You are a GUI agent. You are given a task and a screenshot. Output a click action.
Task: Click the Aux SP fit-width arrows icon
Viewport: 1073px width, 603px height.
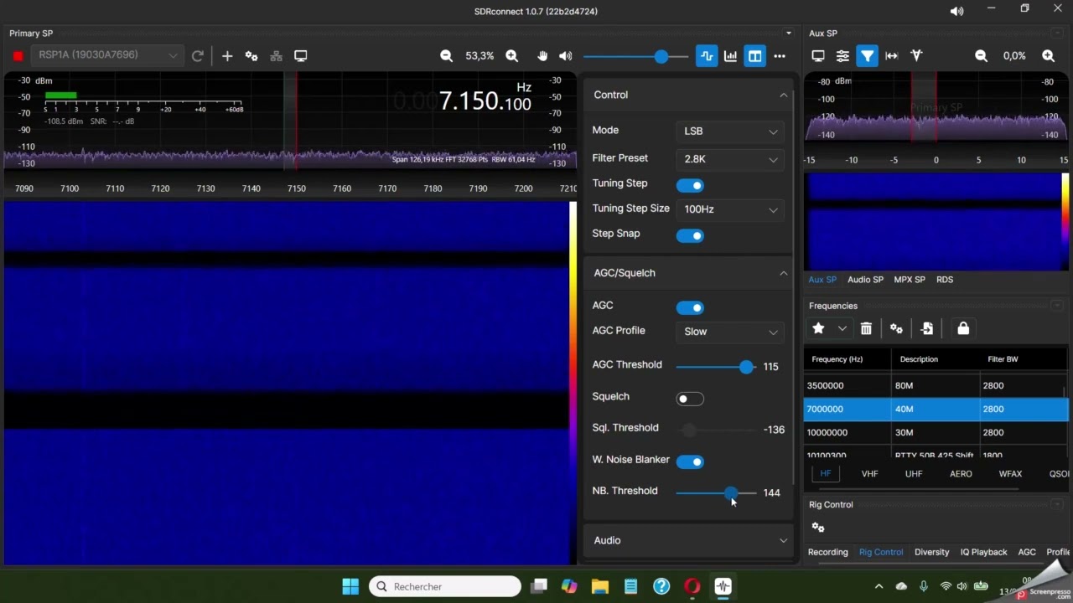pos(892,56)
